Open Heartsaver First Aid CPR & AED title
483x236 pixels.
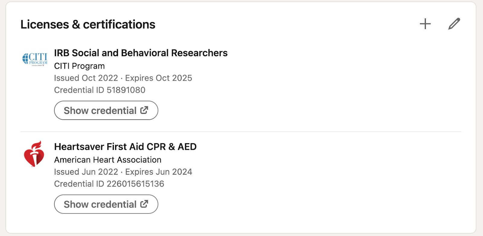click(x=125, y=147)
